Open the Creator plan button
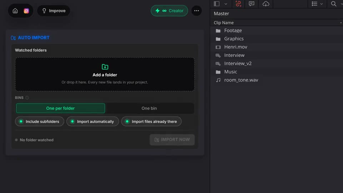 pyautogui.click(x=169, y=11)
